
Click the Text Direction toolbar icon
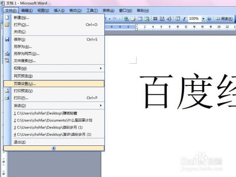click(162, 19)
